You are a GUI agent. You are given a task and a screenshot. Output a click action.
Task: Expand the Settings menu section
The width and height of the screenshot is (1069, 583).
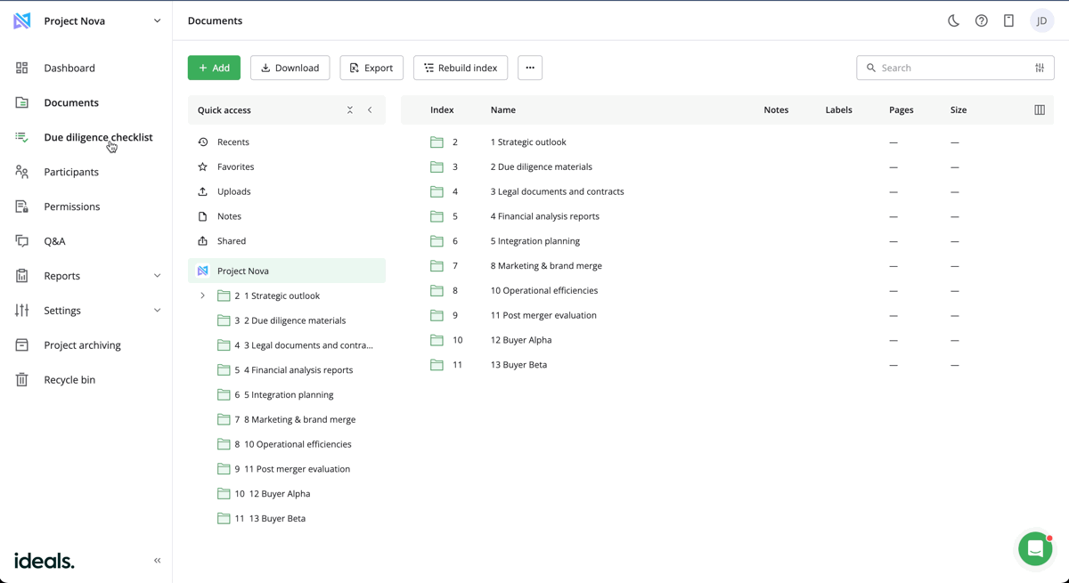[x=157, y=311]
